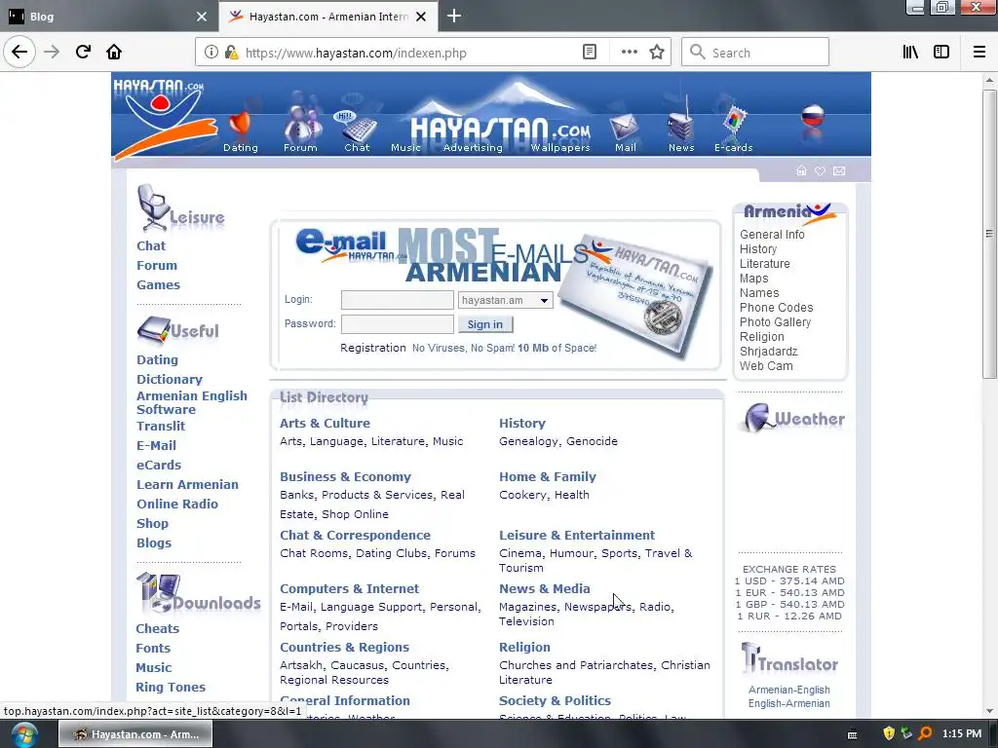The height and width of the screenshot is (748, 998).
Task: Click the Login input field
Action: (x=398, y=300)
